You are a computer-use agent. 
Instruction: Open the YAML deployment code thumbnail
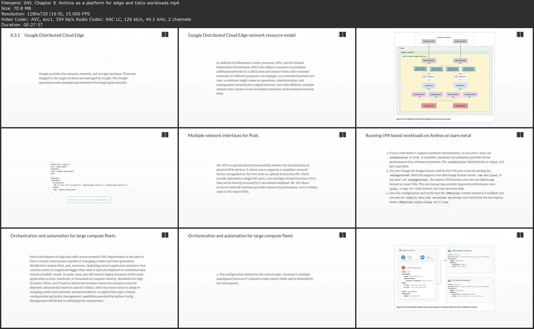click(89, 178)
